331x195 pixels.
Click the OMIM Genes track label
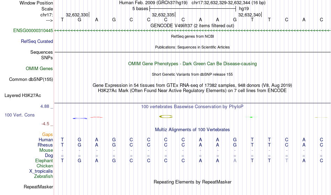coord(39,69)
